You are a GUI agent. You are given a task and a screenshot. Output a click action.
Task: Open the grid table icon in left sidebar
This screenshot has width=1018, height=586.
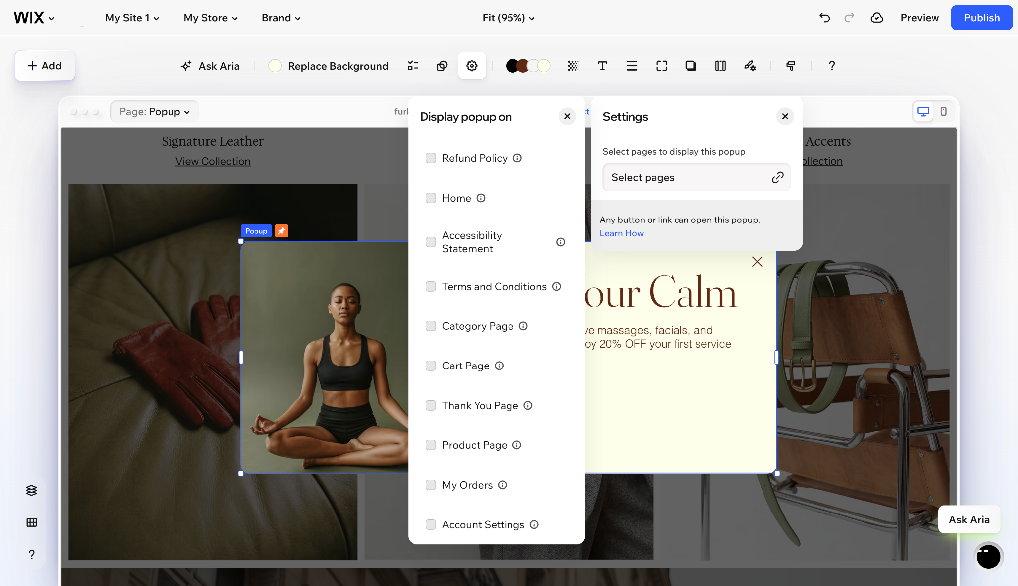31,522
